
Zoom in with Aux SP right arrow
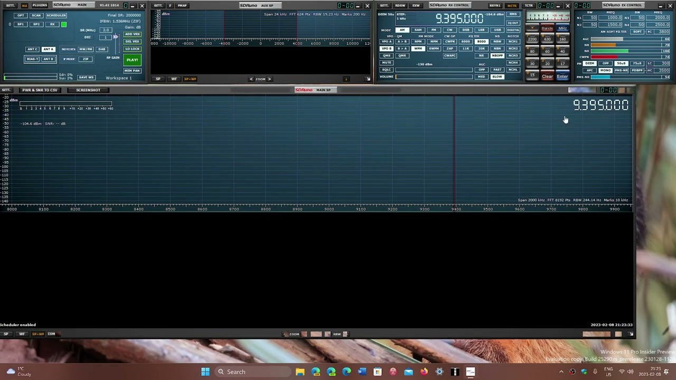tap(269, 79)
